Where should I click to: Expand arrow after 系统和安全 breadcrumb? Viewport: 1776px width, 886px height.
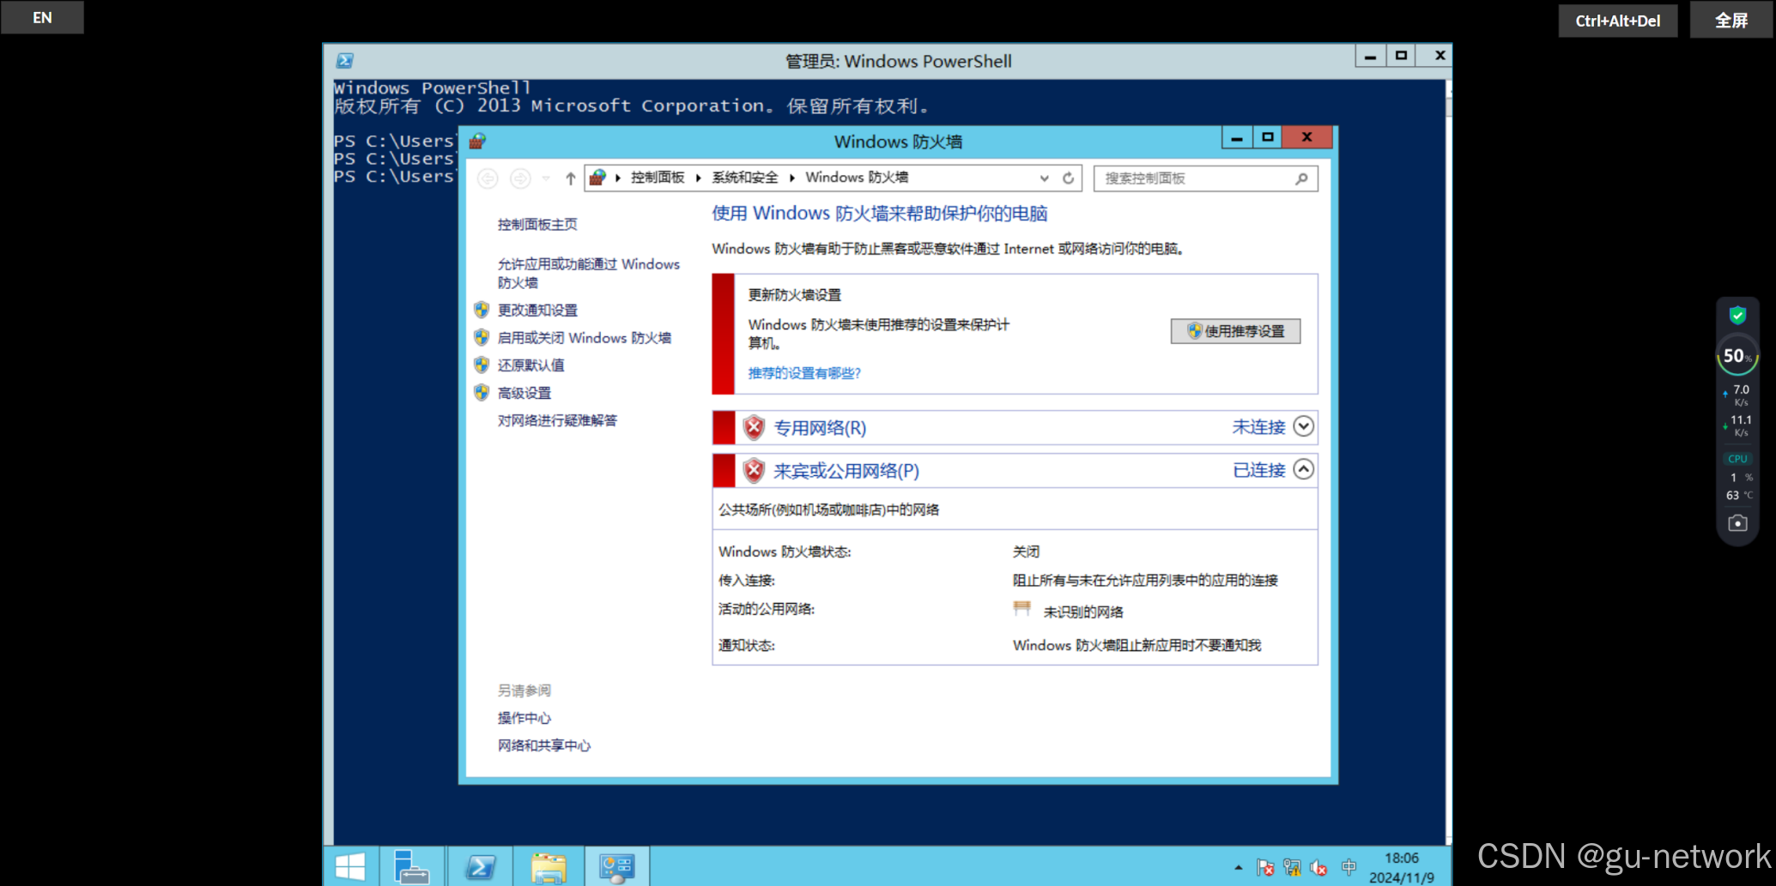click(791, 178)
